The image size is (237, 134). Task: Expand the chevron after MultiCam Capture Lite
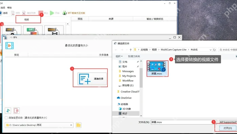pyautogui.click(x=189, y=50)
